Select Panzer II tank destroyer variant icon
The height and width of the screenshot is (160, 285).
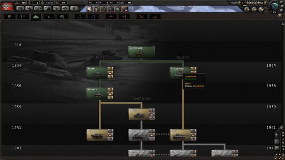pyautogui.click(x=110, y=89)
